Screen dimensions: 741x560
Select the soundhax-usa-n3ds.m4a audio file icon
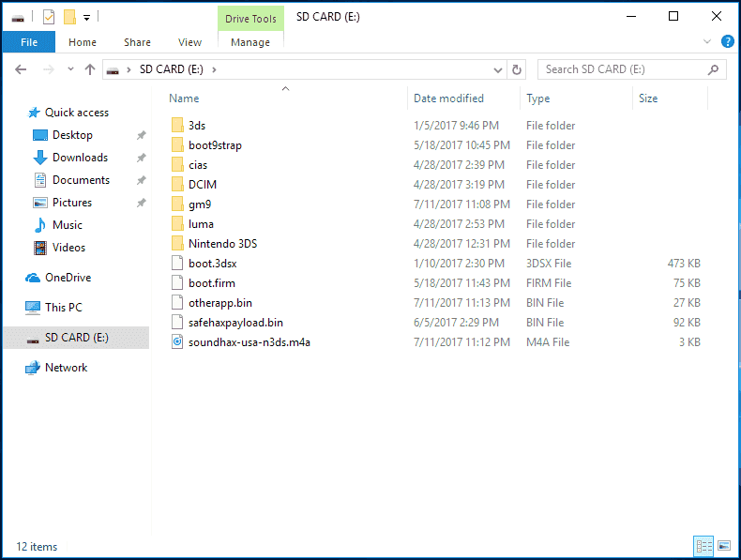[x=177, y=342]
